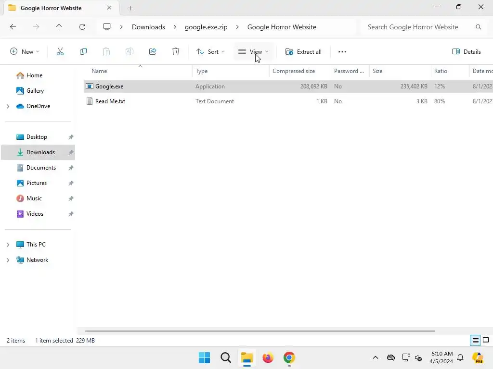Toggle the Details pane button

pyautogui.click(x=466, y=52)
